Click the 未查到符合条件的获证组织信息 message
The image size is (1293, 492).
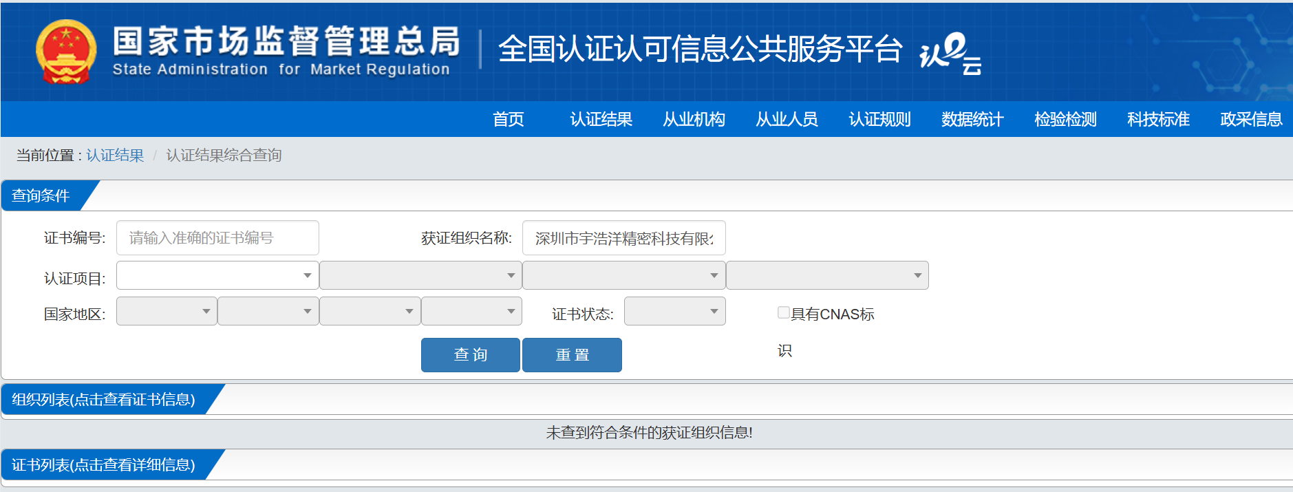(649, 433)
